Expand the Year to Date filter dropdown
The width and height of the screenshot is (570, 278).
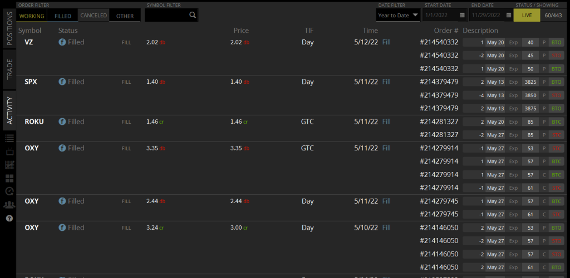(398, 16)
